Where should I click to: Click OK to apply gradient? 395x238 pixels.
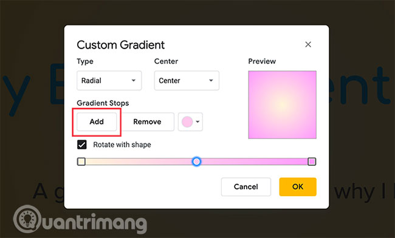click(298, 186)
